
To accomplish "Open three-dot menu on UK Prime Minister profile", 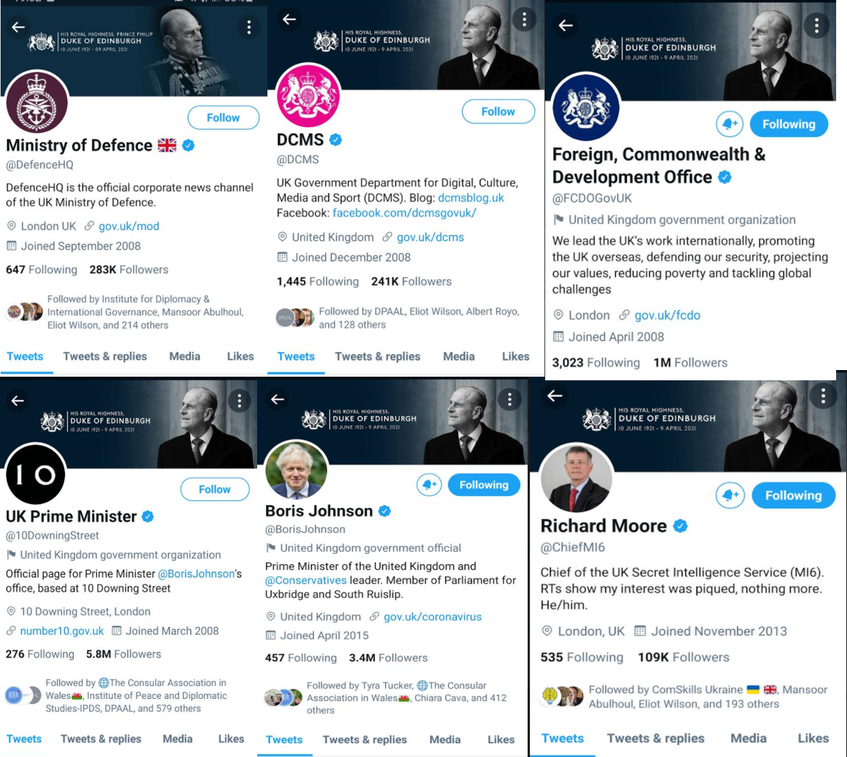I will click(239, 400).
